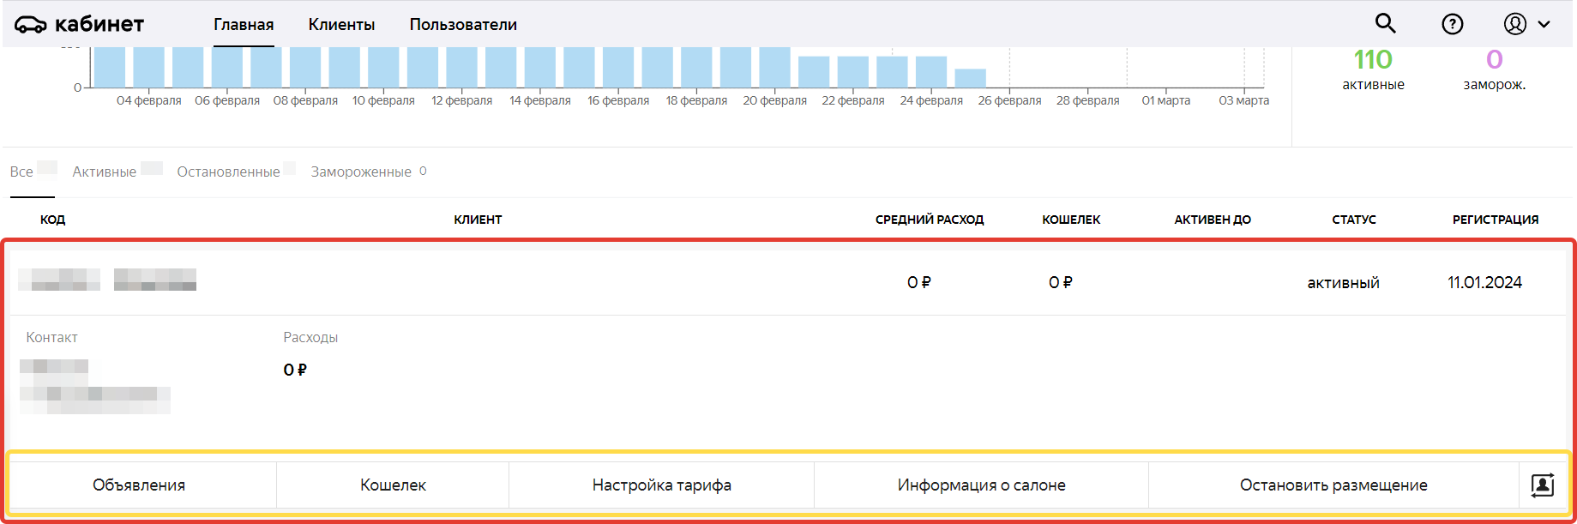Select the Все filter tab
Image resolution: width=1577 pixels, height=524 pixels.
click(x=22, y=172)
